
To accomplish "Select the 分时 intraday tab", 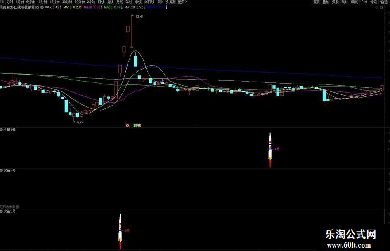I will pos(10,2).
